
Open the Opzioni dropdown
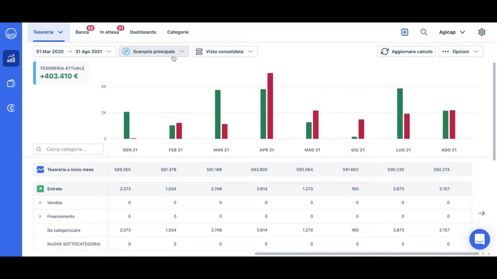[461, 52]
